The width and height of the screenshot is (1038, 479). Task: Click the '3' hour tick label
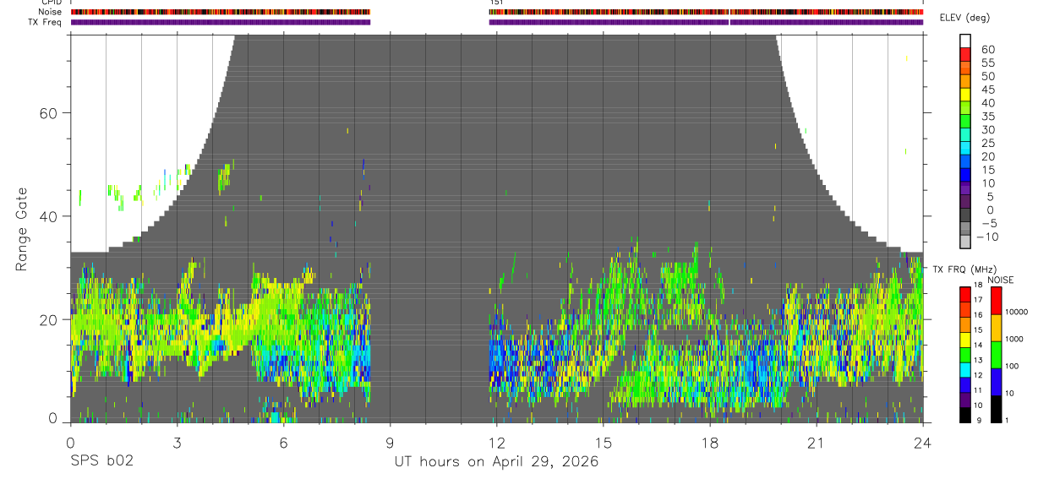point(177,443)
